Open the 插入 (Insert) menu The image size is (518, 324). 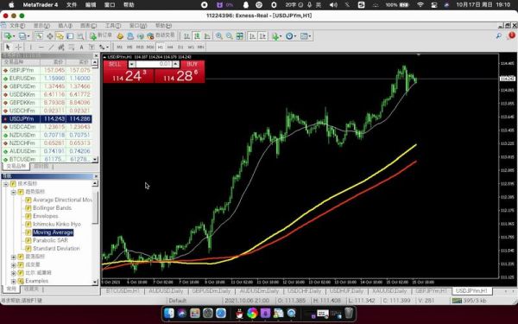(x=65, y=25)
